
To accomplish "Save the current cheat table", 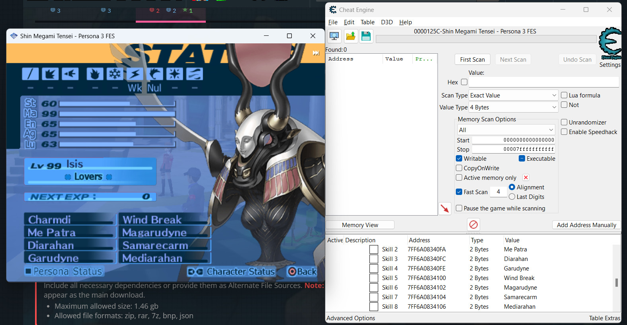I will point(366,37).
